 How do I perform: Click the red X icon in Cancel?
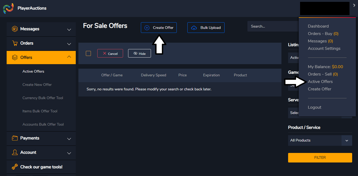pyautogui.click(x=104, y=54)
